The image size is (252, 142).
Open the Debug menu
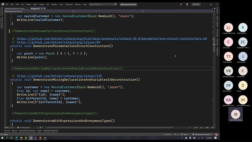pos(41,4)
